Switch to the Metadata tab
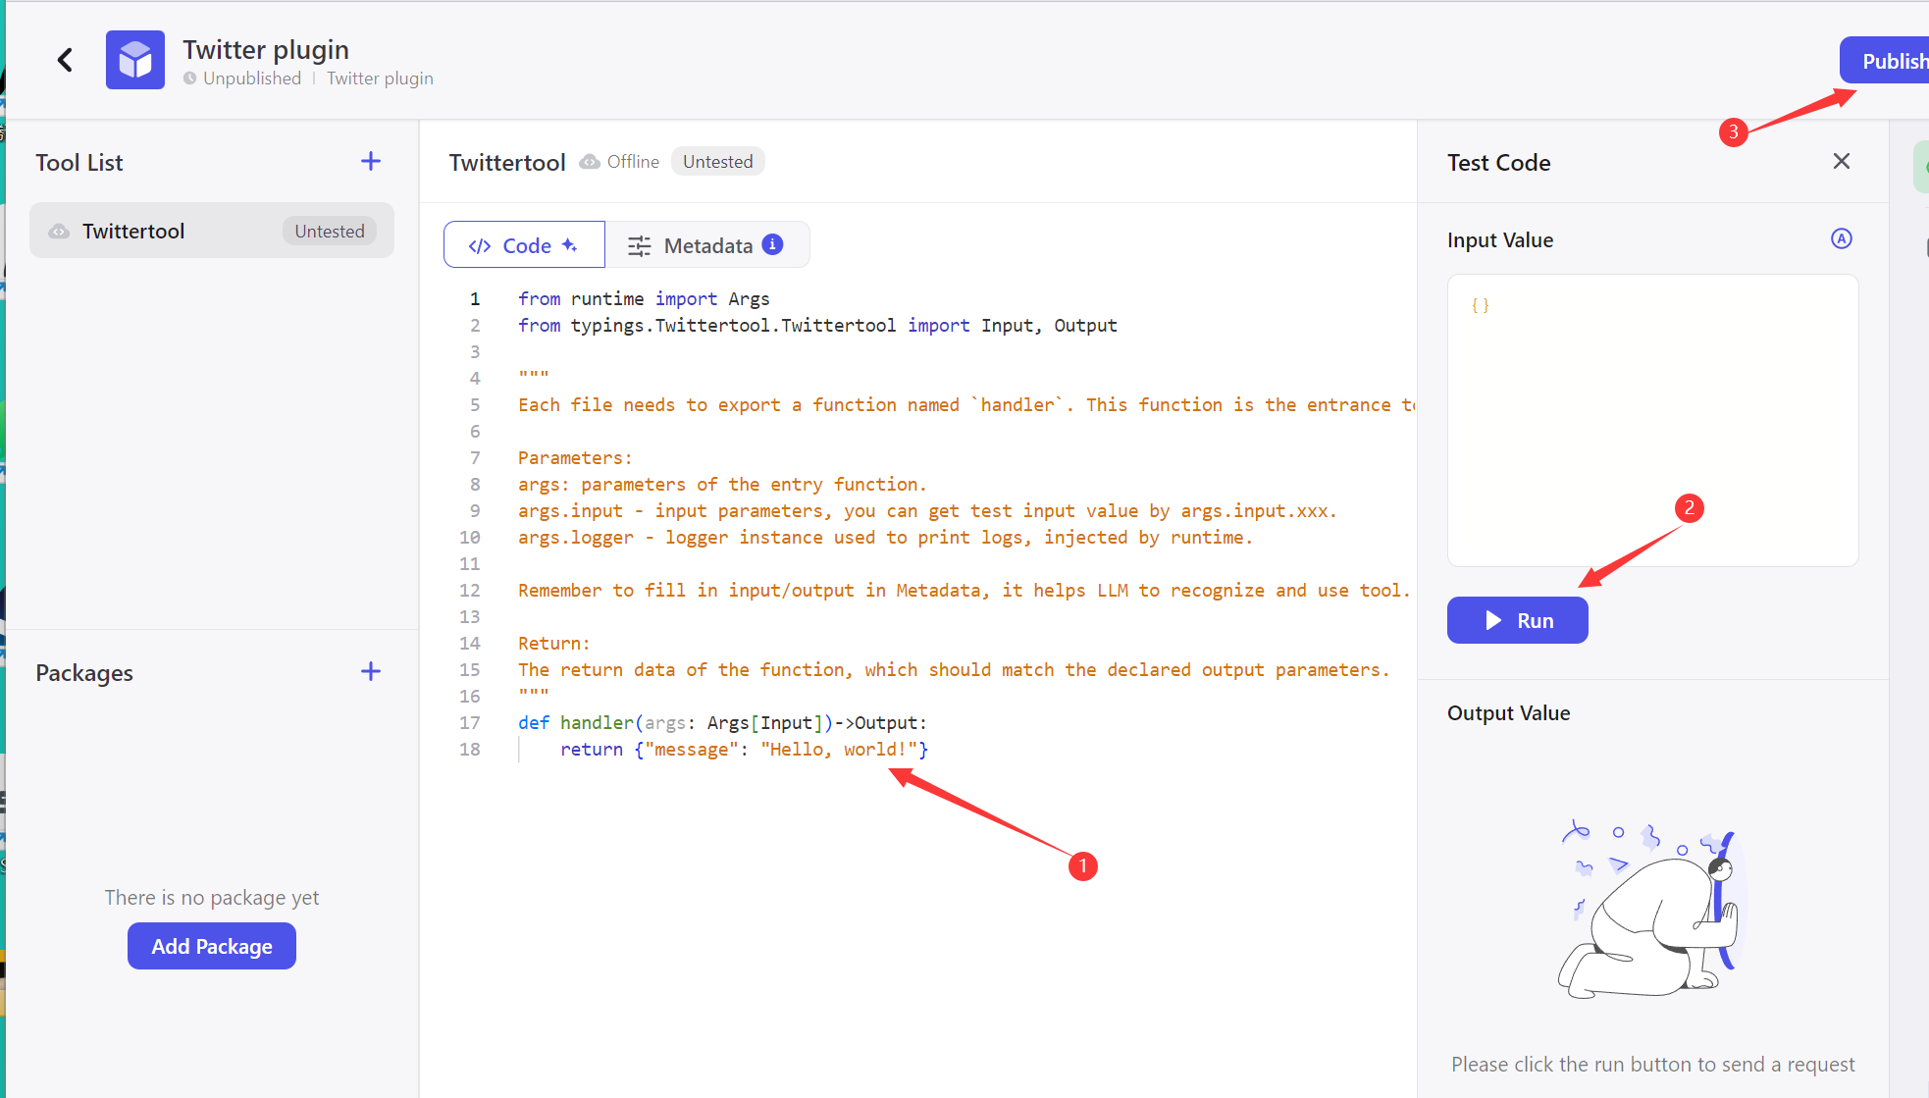 click(x=707, y=245)
